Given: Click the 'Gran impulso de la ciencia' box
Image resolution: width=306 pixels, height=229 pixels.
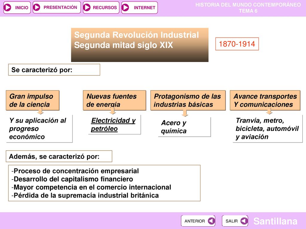Looking at the screenshot, I should (x=33, y=100).
